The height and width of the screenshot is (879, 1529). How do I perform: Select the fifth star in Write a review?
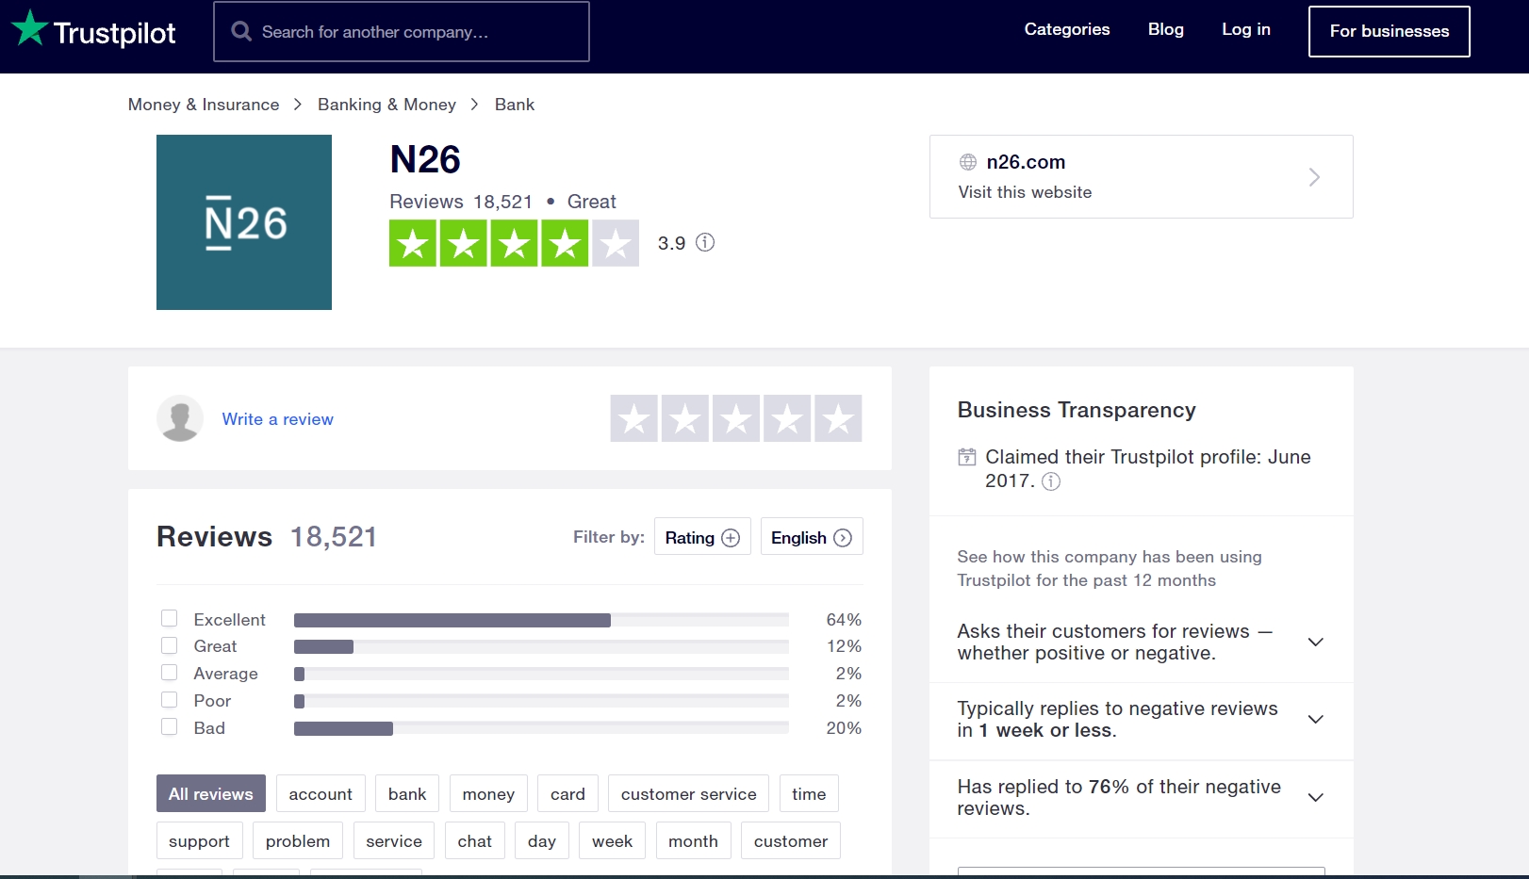click(838, 418)
